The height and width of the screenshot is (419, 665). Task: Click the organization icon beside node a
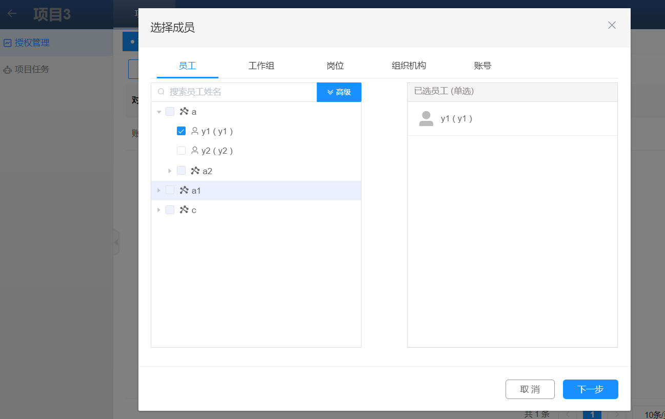coord(184,112)
